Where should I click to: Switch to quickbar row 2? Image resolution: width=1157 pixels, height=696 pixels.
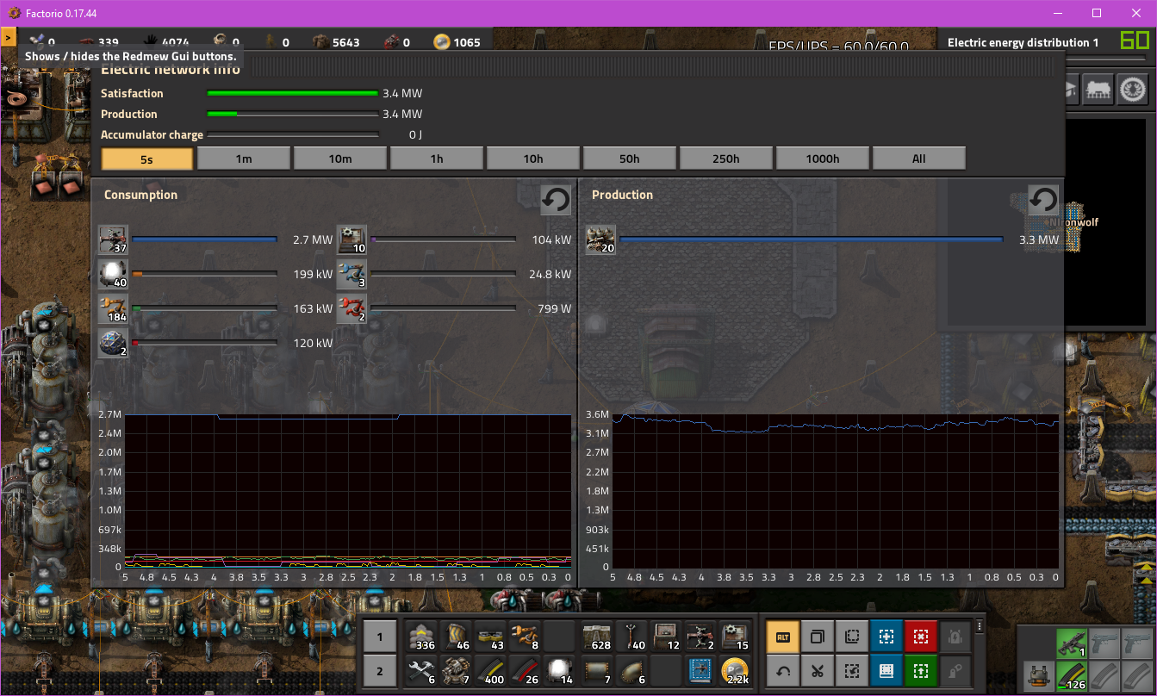tap(380, 670)
